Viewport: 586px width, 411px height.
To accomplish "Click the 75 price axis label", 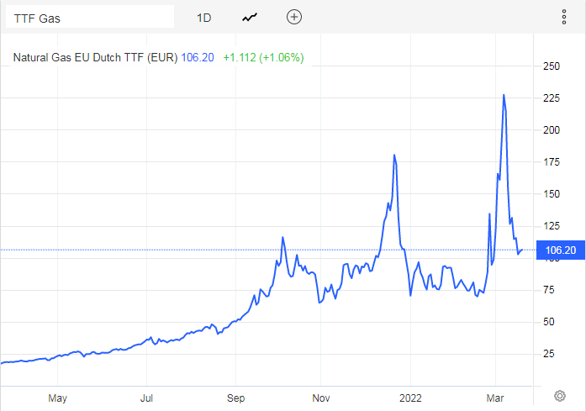I will (x=549, y=290).
